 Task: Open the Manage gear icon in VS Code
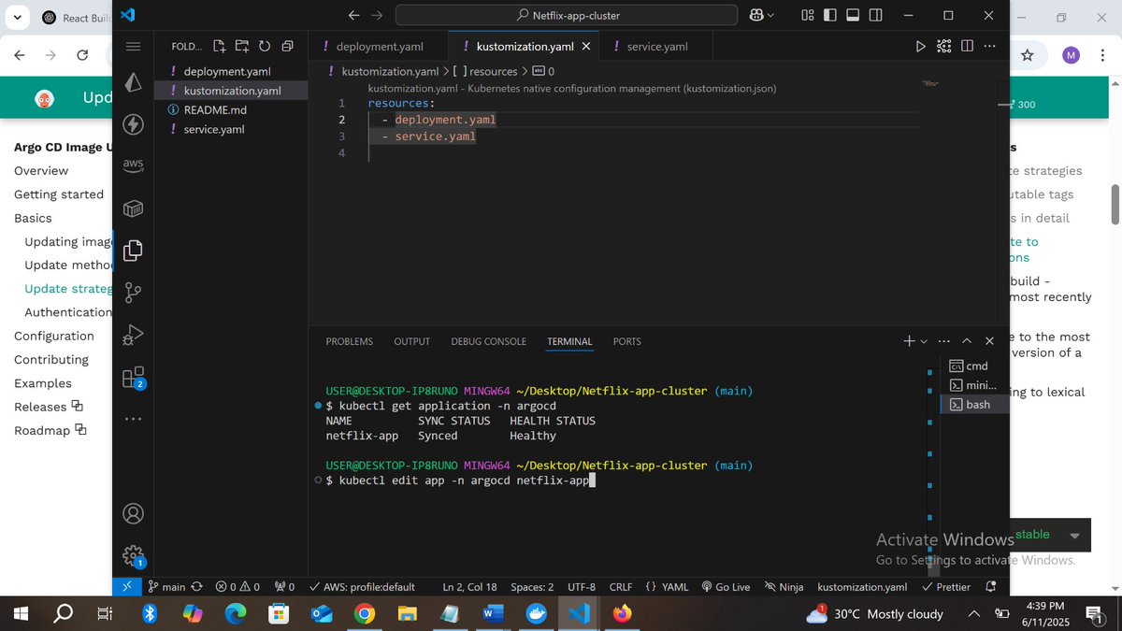point(133,555)
